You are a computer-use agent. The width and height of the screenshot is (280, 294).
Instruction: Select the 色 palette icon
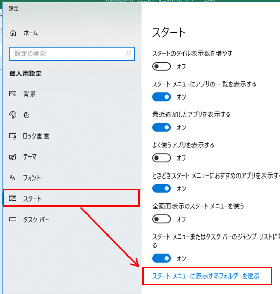coord(13,115)
